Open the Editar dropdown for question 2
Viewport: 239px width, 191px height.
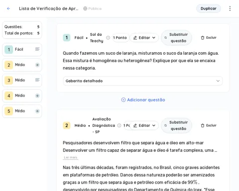coord(144,125)
